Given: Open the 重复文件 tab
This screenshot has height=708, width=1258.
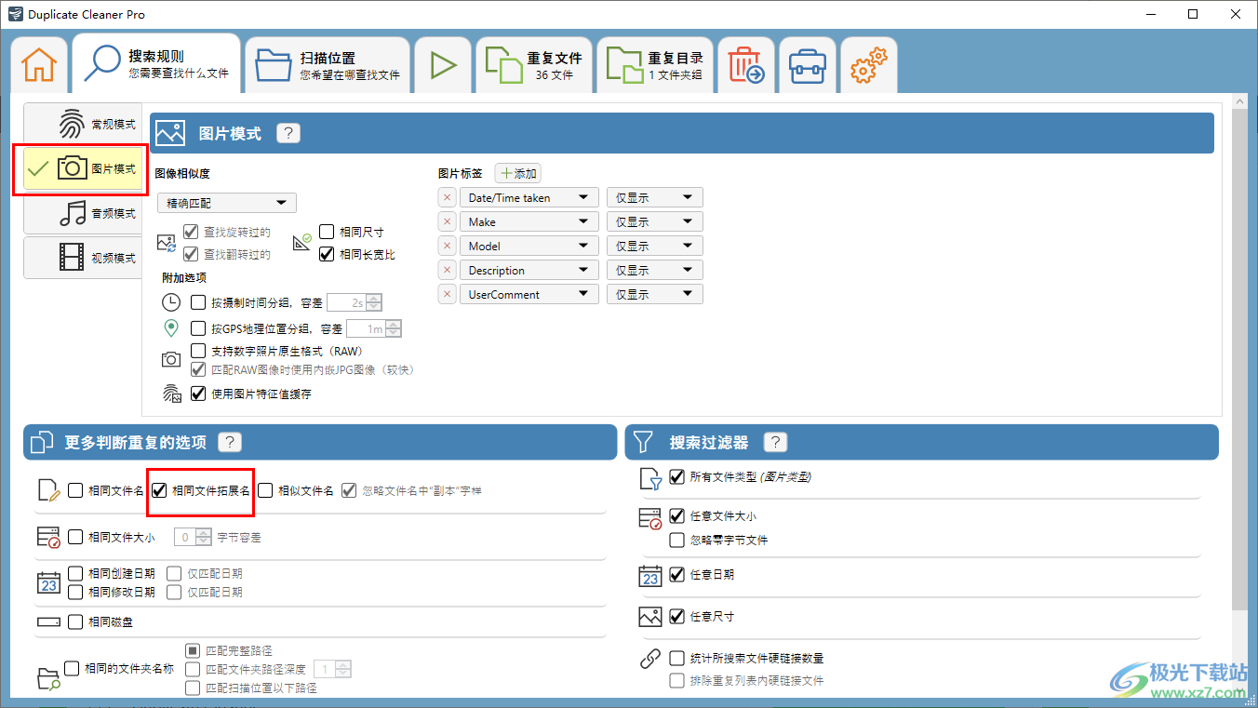Looking at the screenshot, I should tap(534, 65).
